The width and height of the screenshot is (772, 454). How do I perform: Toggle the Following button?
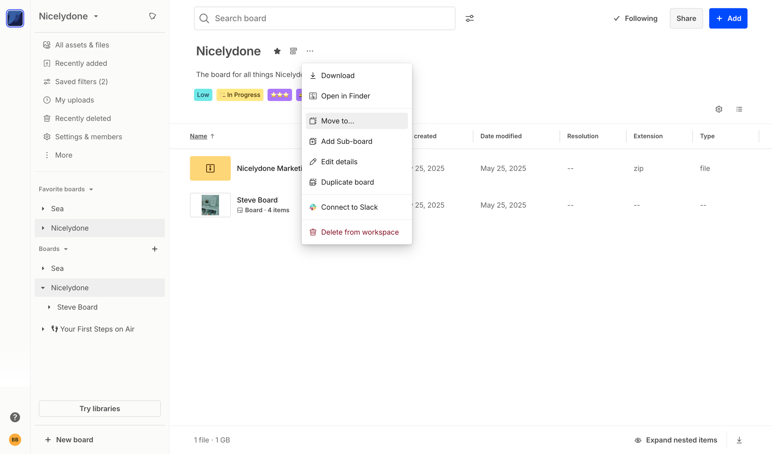tap(635, 18)
